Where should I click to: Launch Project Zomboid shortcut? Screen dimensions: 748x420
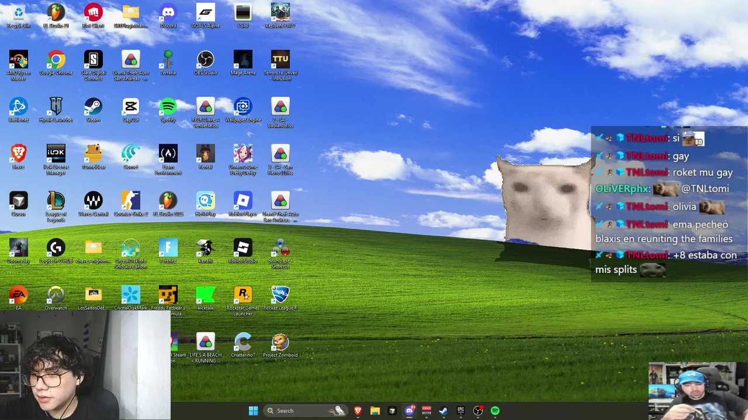click(x=280, y=345)
